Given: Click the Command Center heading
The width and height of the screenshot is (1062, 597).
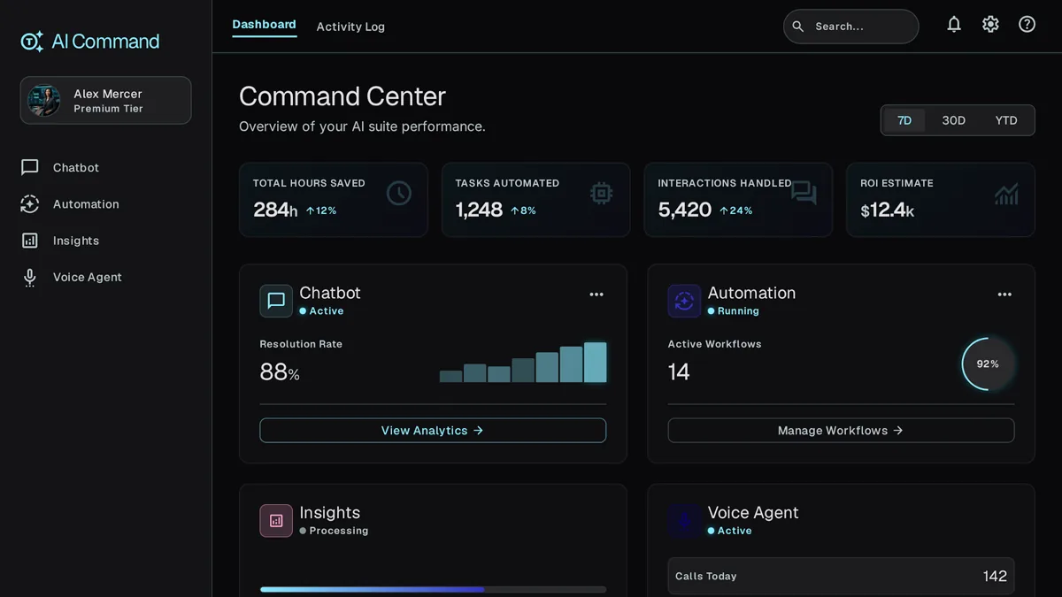Looking at the screenshot, I should tap(342, 96).
